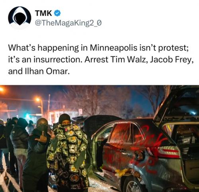Select the word "Minneapolis" in the tweet
Image resolution: width=199 pixels, height=192 pixels.
click(113, 48)
